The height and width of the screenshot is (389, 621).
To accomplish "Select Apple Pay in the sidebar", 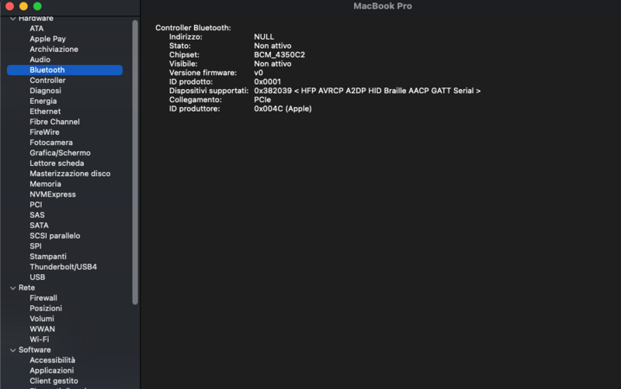I will [47, 39].
